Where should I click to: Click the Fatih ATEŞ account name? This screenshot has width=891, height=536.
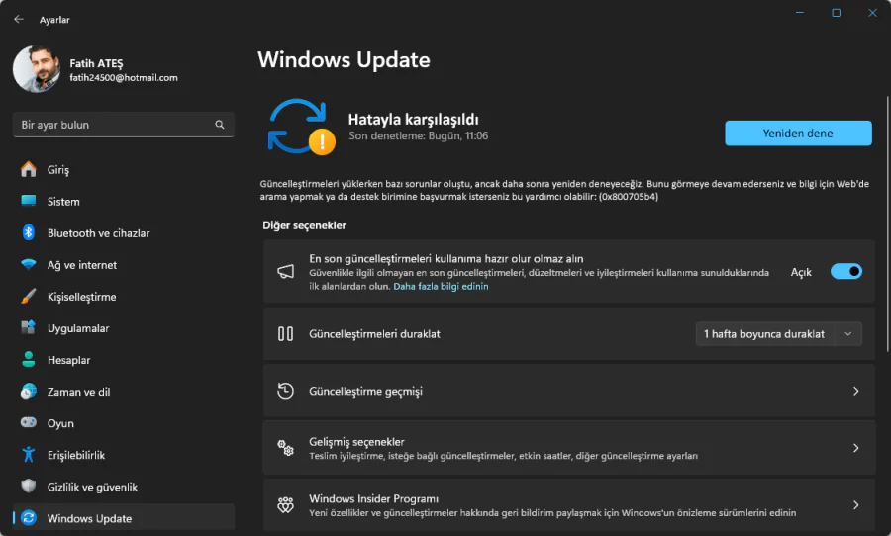[96, 63]
